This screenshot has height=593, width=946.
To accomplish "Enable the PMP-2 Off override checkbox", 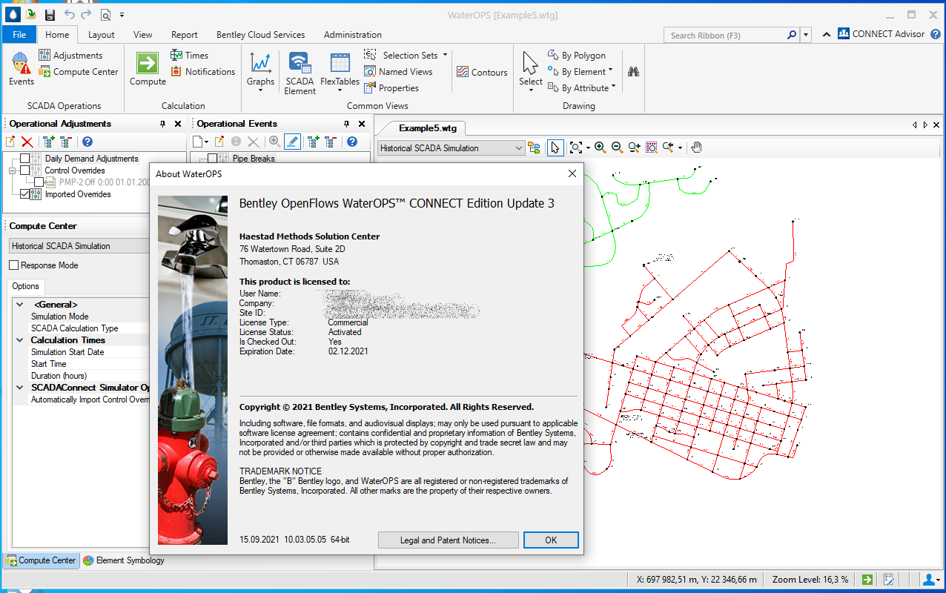I will click(39, 182).
